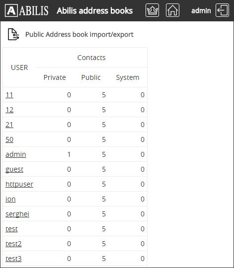
Task: Open address book for user 21
Action: pyautogui.click(x=9, y=125)
